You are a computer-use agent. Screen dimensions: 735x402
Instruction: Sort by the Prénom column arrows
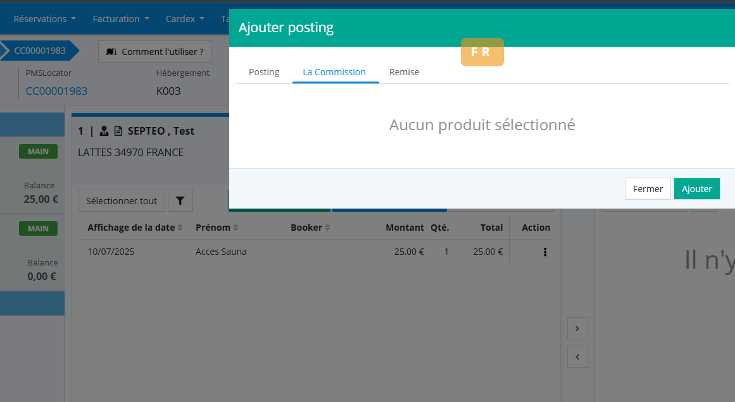[x=236, y=228]
